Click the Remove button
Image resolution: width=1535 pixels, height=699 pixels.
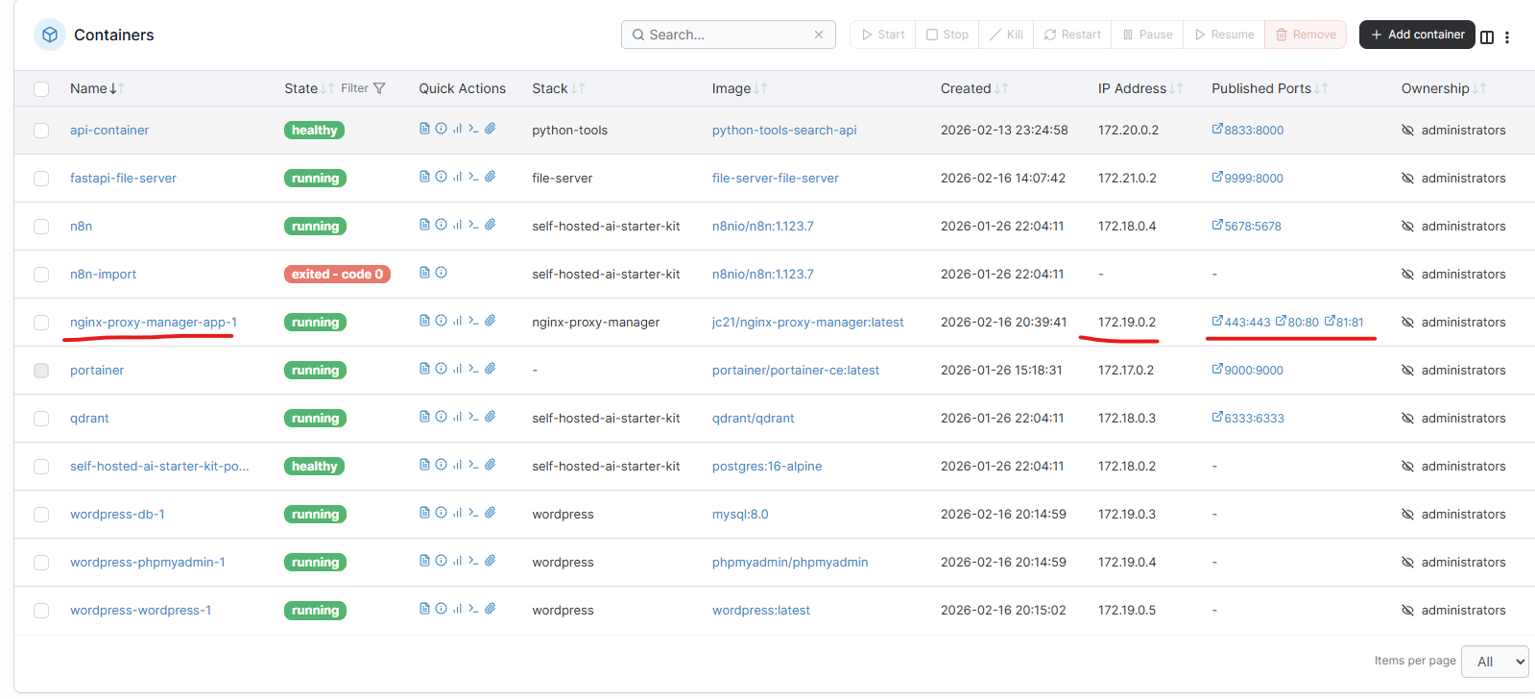coord(1306,35)
